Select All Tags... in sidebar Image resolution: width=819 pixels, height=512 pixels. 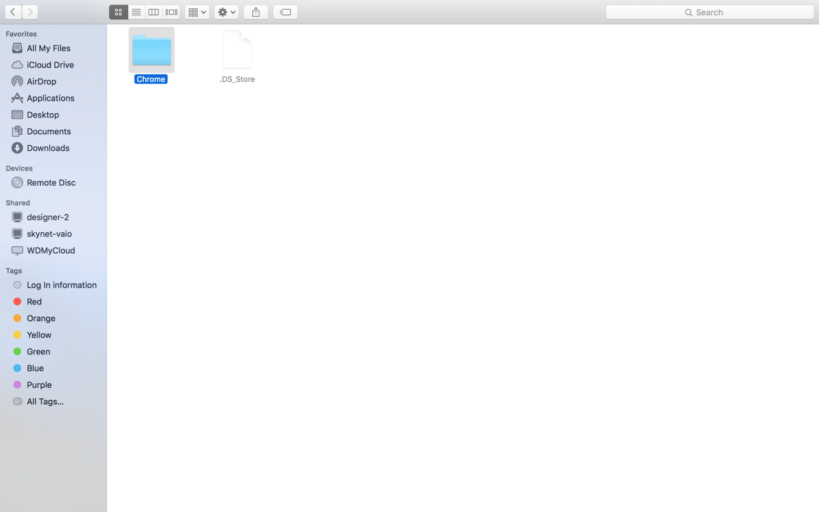(45, 401)
